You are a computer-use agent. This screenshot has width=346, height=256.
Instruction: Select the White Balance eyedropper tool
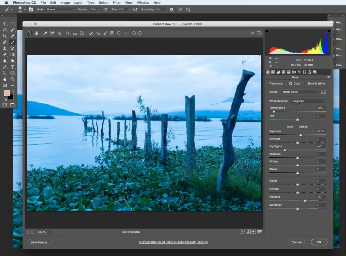click(45, 33)
